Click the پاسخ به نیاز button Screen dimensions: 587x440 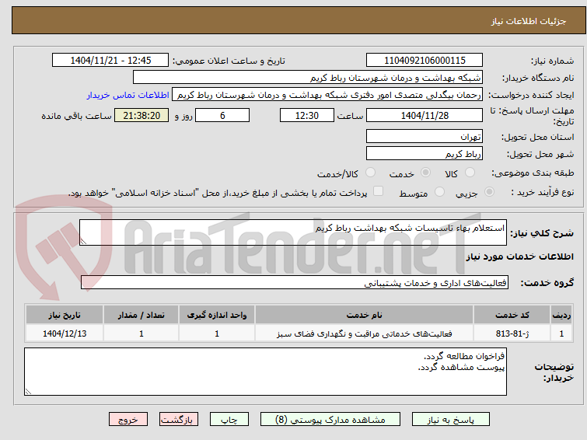click(x=451, y=420)
